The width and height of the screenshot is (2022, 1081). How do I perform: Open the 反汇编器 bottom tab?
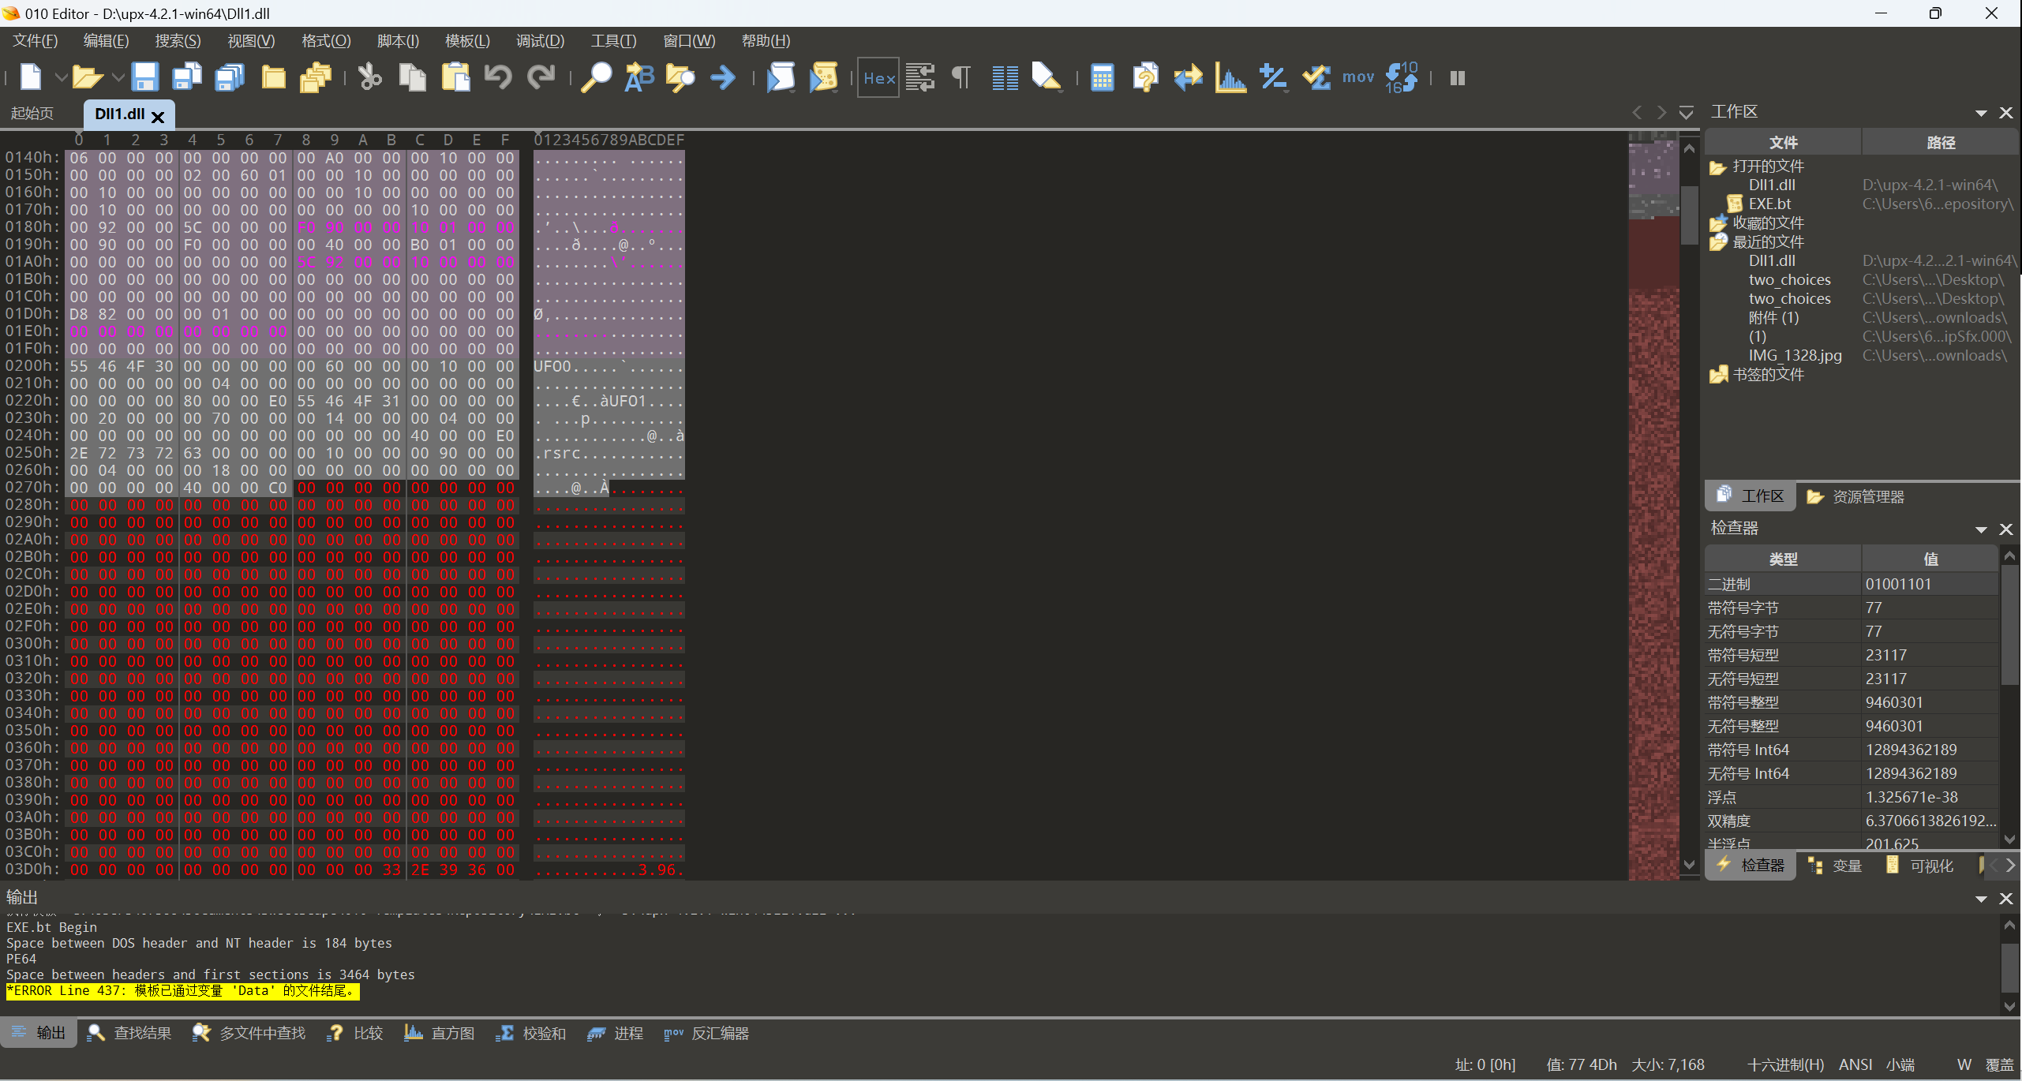(707, 1033)
